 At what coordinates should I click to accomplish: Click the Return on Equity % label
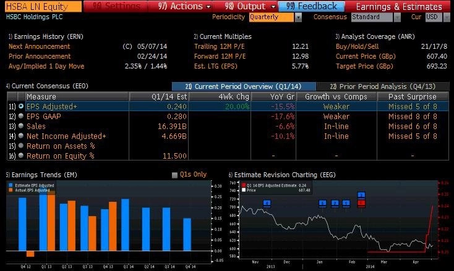[x=60, y=156]
